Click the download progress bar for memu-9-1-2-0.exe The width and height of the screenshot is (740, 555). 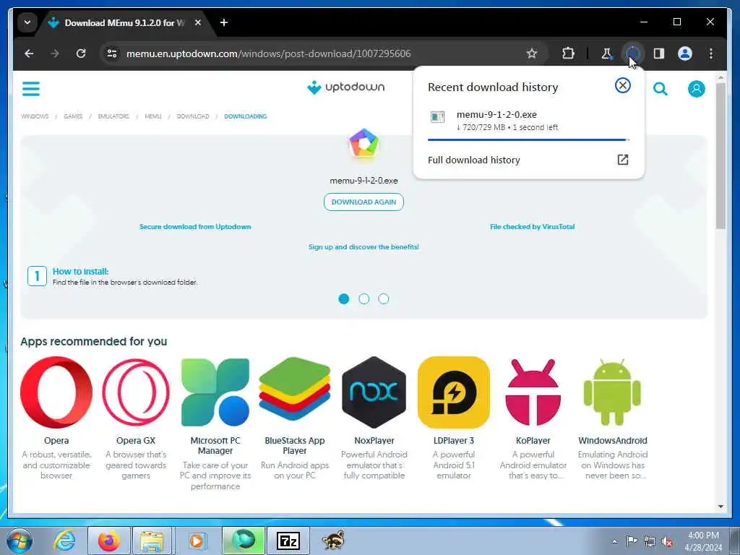point(528,139)
